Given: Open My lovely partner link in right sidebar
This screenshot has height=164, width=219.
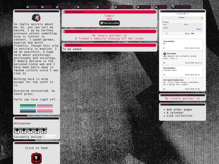Looking at the screenshot, I should click(182, 98).
